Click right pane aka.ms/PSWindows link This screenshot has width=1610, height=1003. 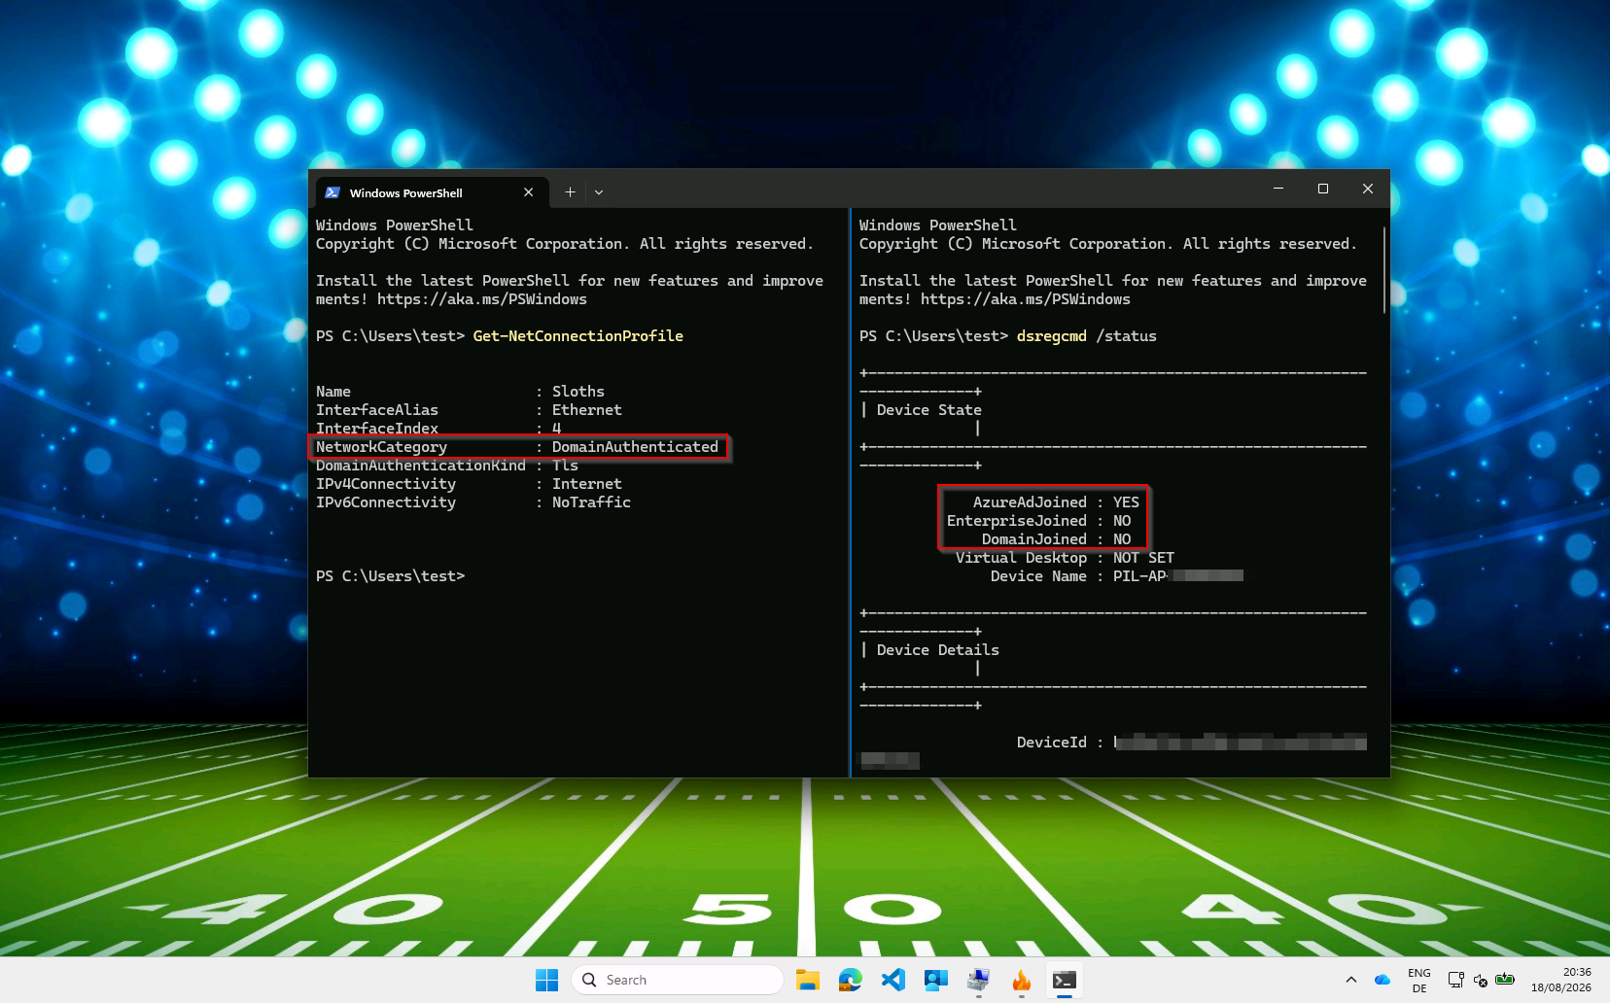pyautogui.click(x=1026, y=299)
